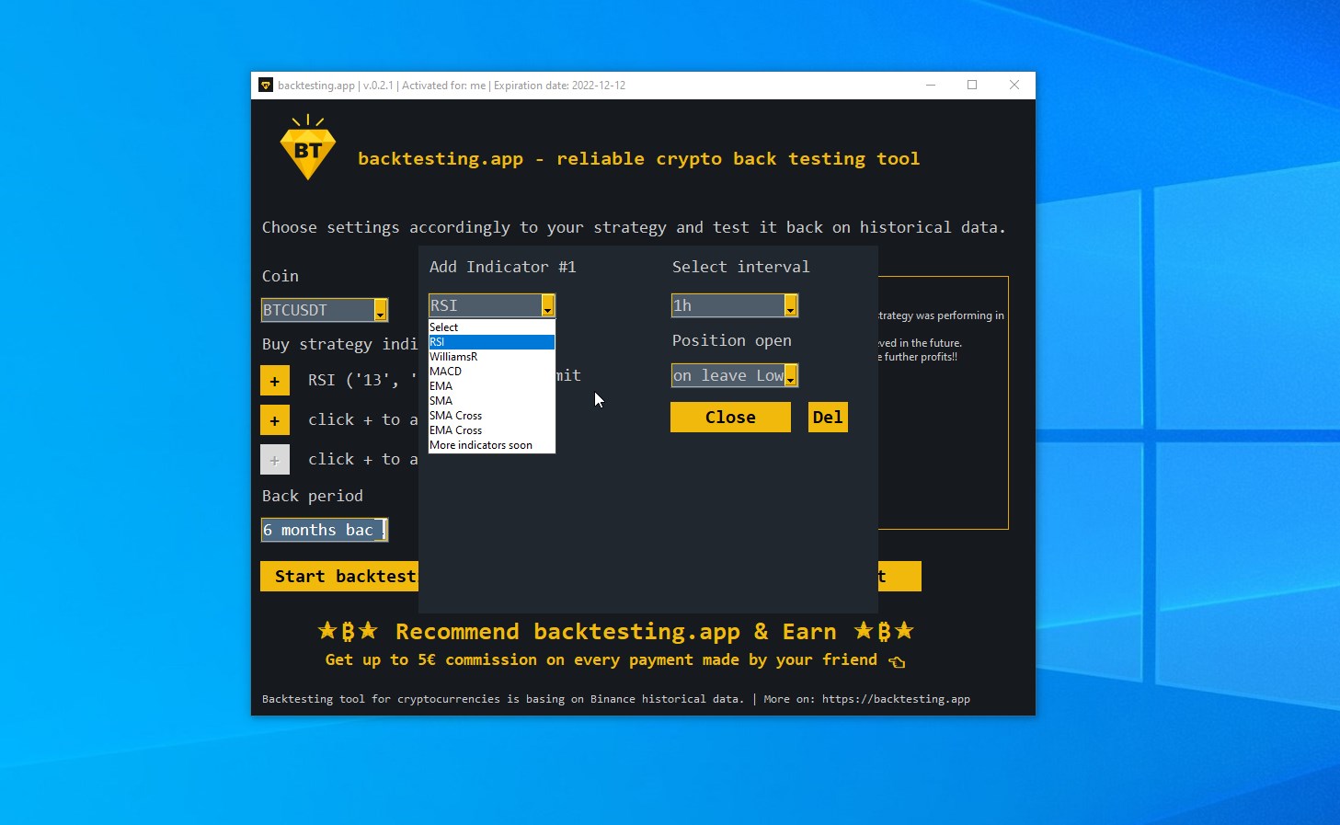Click the Binance historical data footer text
Viewport: 1340px width, 825px height.
click(x=616, y=699)
